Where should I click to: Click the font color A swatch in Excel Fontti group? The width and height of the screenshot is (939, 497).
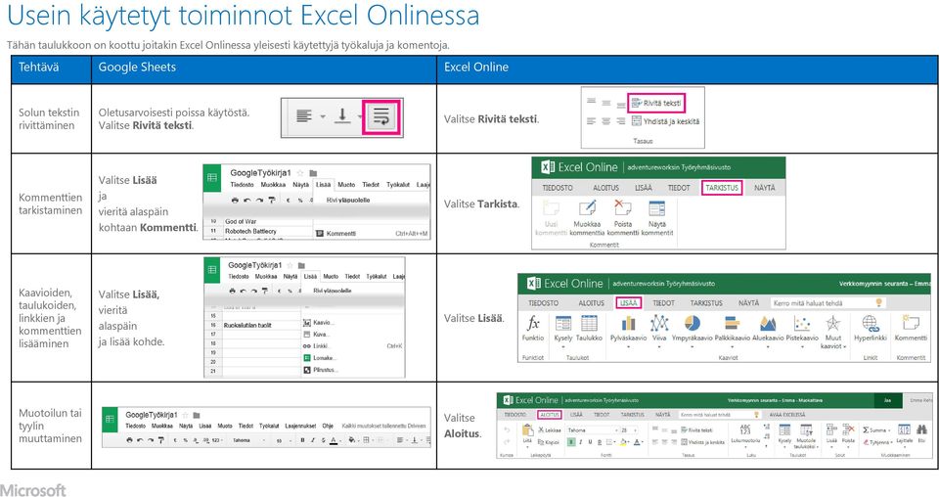(637, 442)
